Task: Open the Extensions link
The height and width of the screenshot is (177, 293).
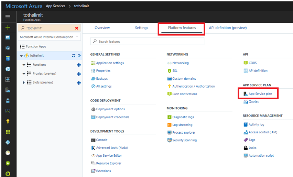Action: tap(104, 171)
